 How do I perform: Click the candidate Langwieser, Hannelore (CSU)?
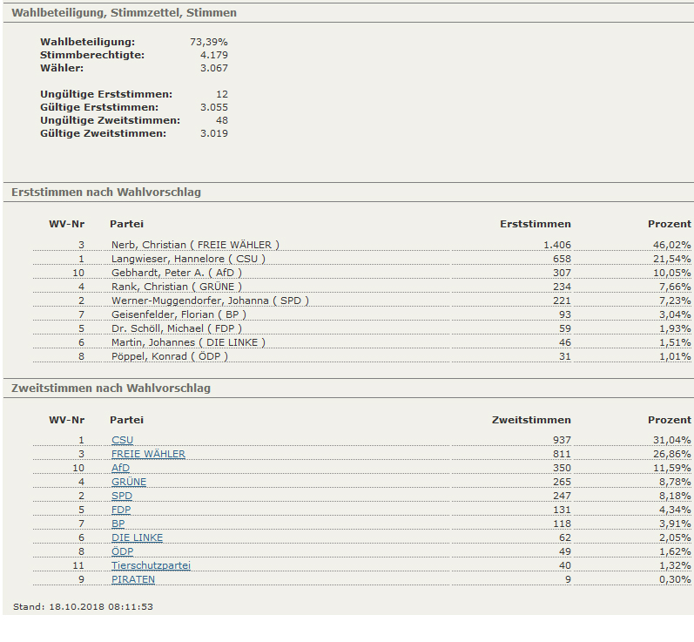tap(188, 259)
